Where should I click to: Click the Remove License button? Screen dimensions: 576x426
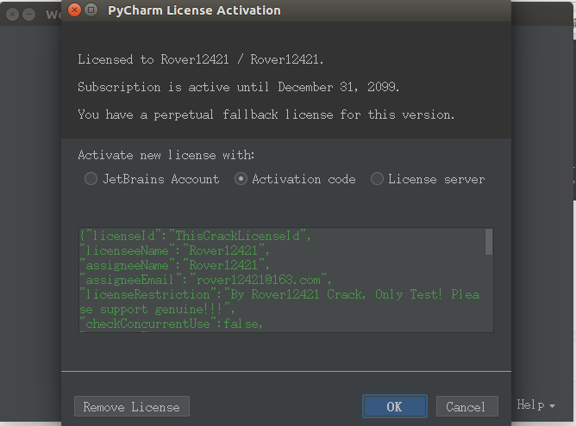pos(132,406)
